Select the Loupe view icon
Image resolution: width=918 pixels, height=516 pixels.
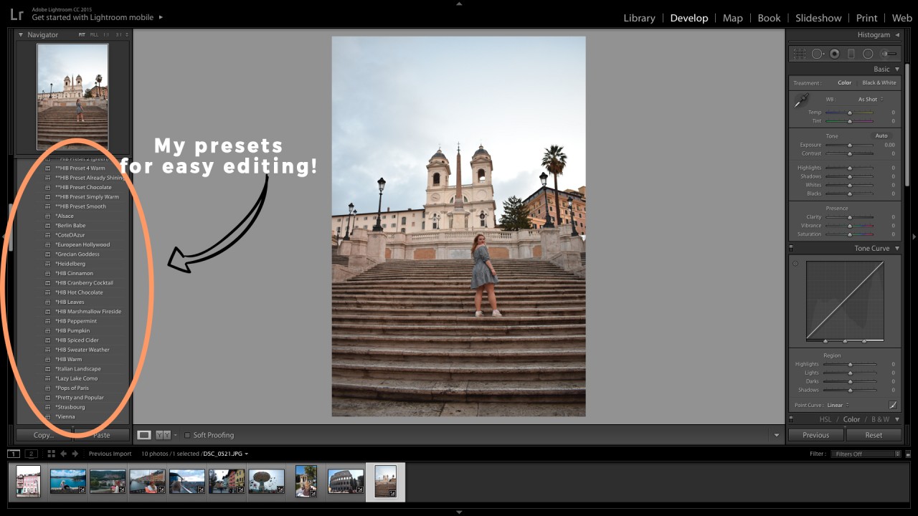coord(144,435)
